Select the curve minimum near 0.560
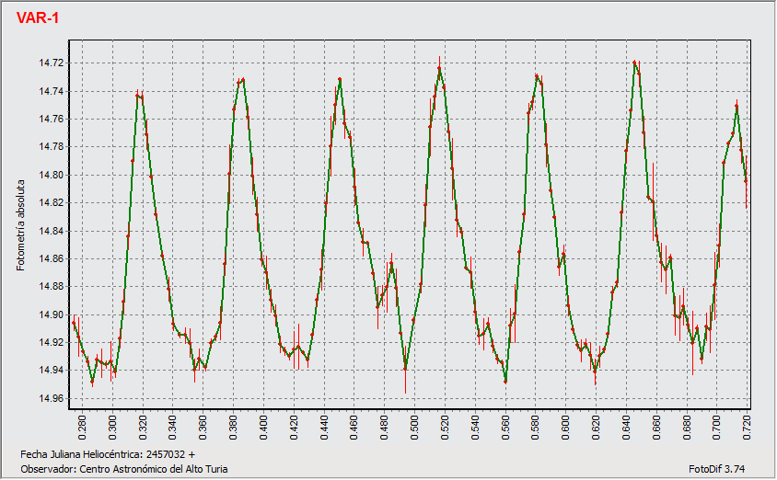 505,382
